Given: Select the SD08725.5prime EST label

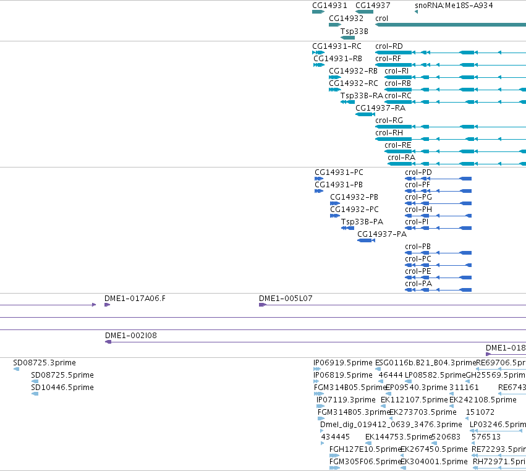Looking at the screenshot, I should tap(62, 375).
